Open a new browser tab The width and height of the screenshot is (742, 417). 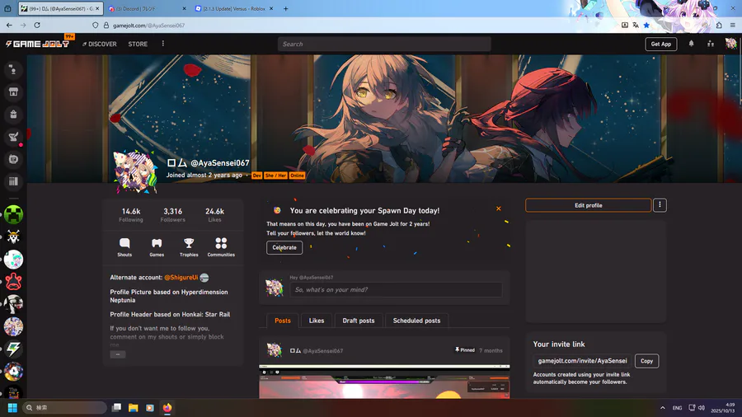[x=286, y=8]
